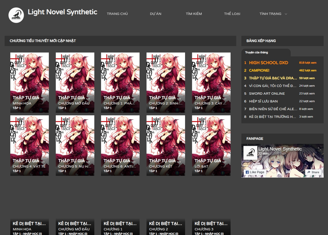
Task: Click the fanpage profile avatar
Action: pyautogui.click(x=250, y=153)
